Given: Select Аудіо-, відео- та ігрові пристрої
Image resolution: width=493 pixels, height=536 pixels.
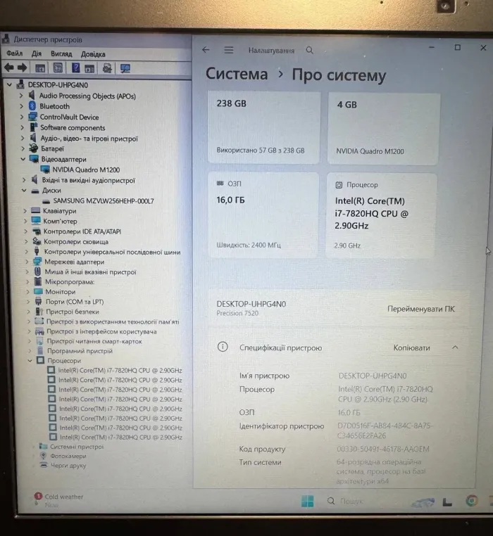Looking at the screenshot, I should pyautogui.click(x=89, y=139).
